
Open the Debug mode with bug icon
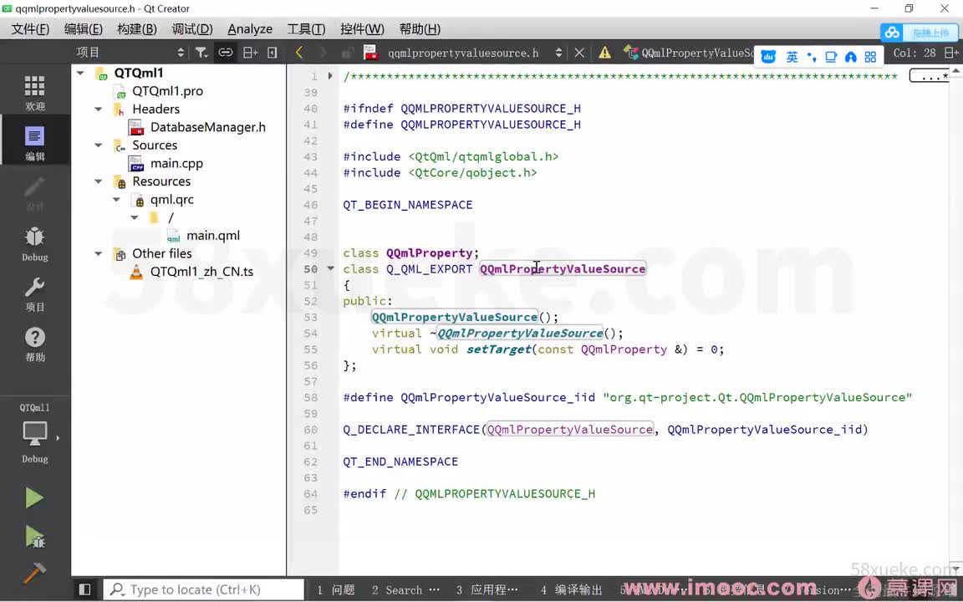point(34,243)
